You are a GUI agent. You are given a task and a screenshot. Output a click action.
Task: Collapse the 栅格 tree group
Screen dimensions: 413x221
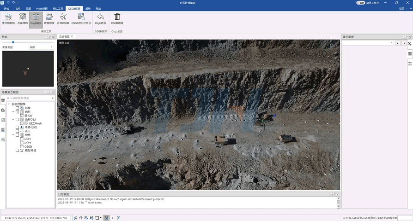(13, 135)
